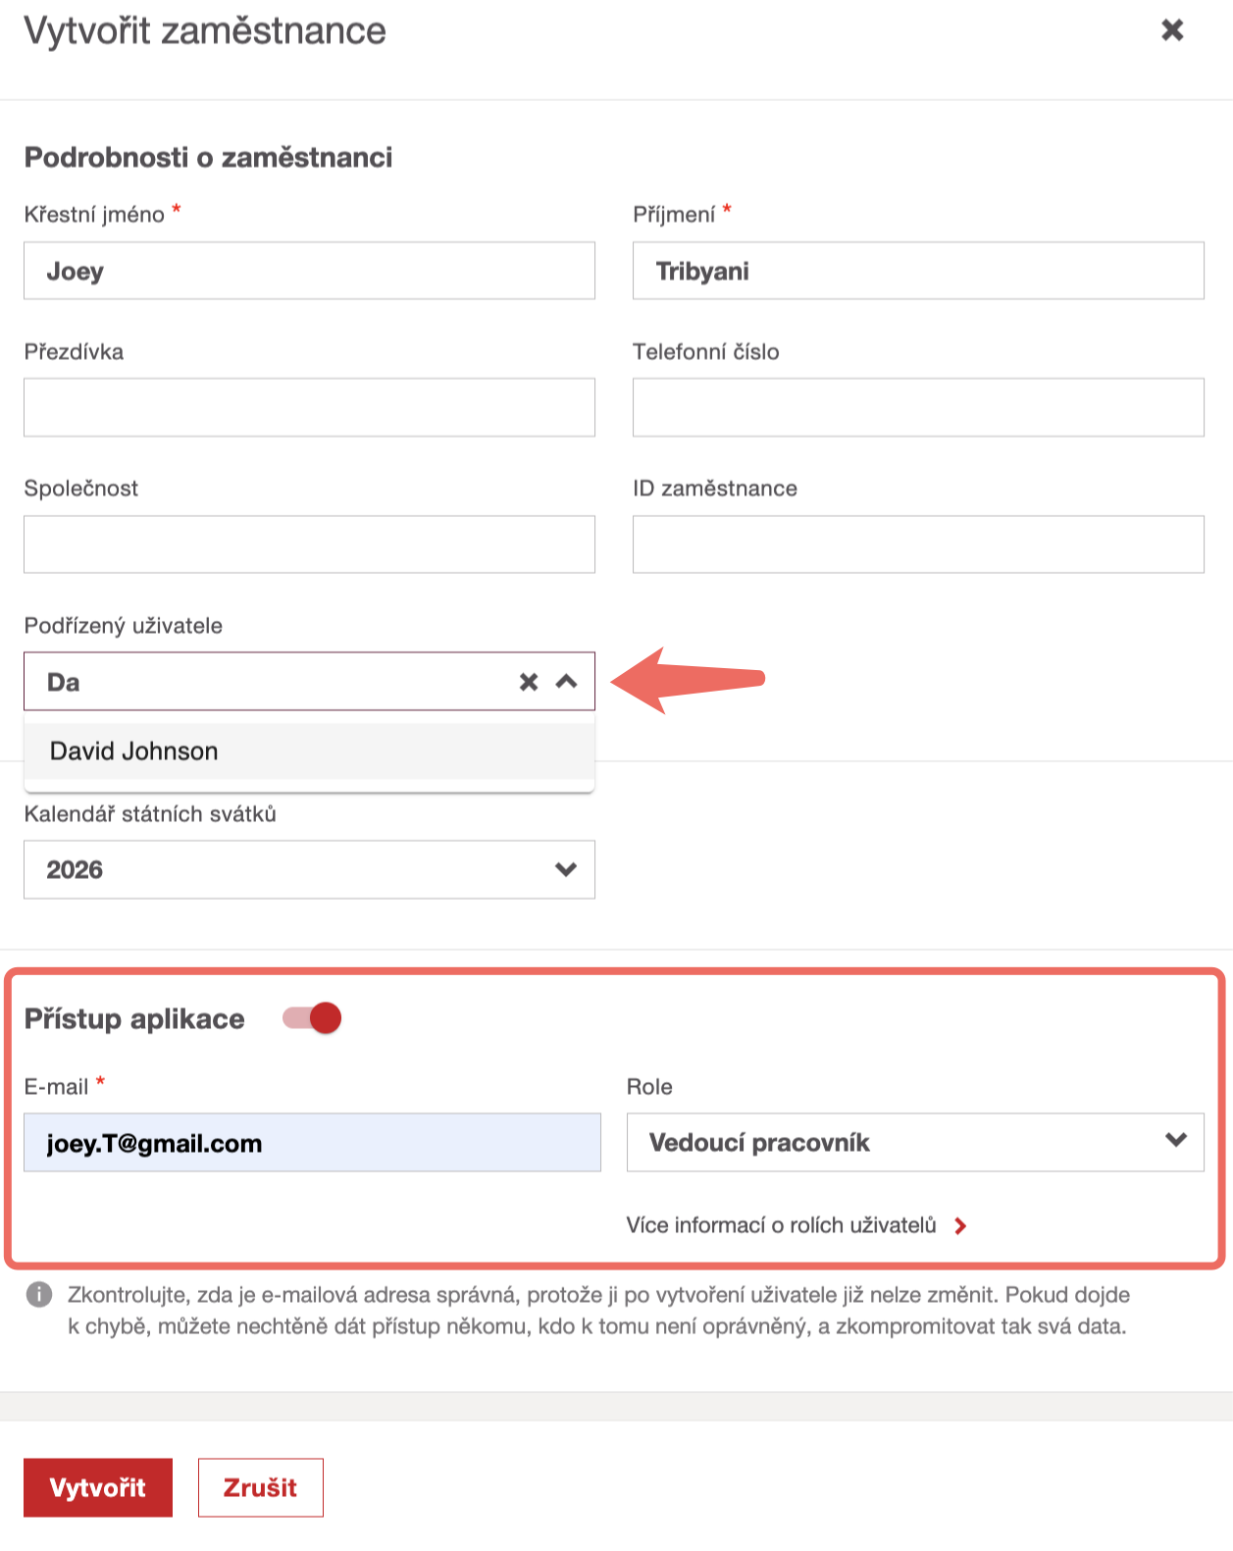Click the info icon beside email warning

(39, 1295)
